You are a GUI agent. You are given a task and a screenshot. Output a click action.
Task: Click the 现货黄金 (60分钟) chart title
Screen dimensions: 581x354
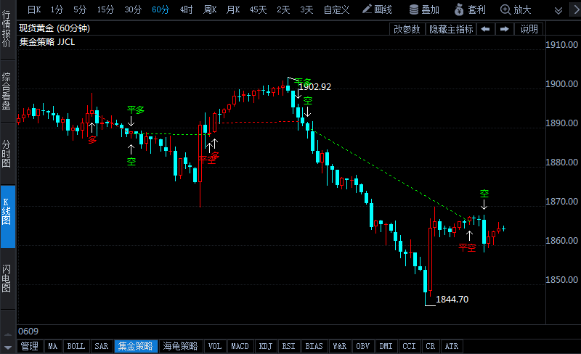pos(54,28)
